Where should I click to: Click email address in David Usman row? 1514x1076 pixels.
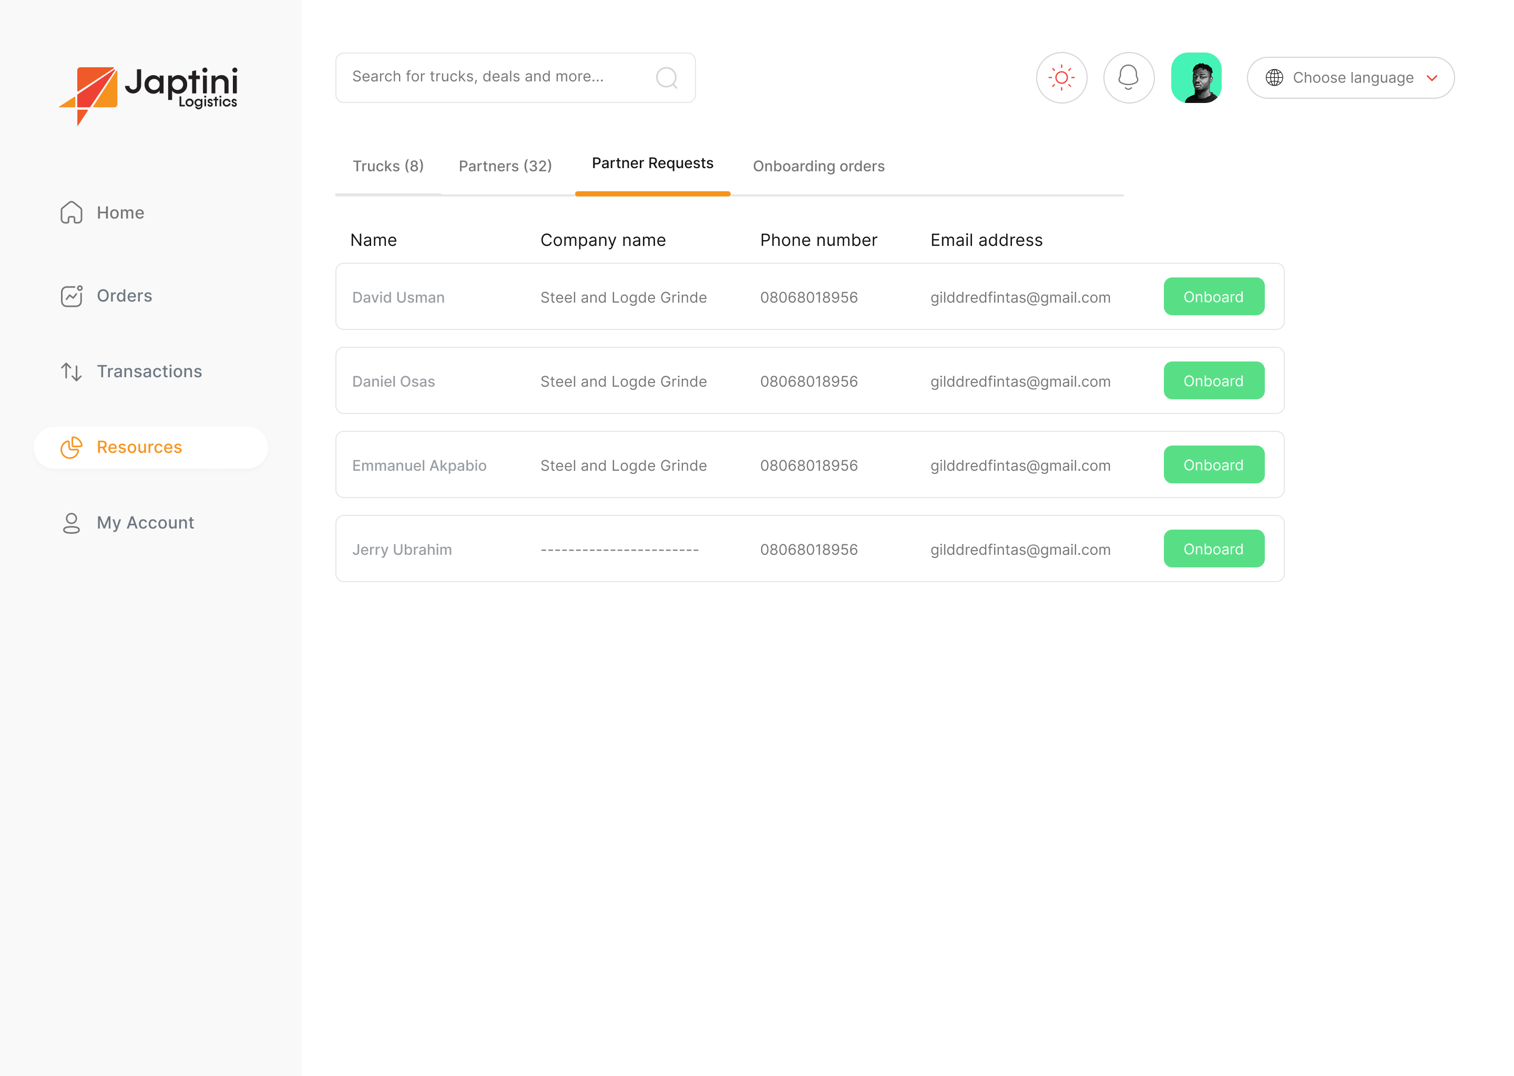click(1020, 297)
